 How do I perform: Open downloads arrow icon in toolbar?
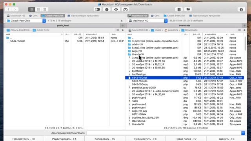[x=241, y=9]
